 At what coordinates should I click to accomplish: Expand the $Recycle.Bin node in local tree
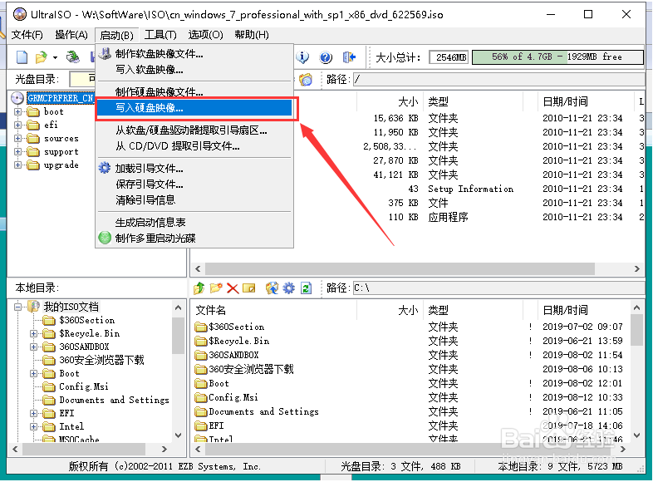tap(34, 334)
